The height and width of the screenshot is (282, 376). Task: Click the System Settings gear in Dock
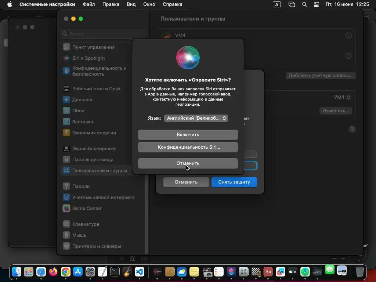click(x=90, y=272)
